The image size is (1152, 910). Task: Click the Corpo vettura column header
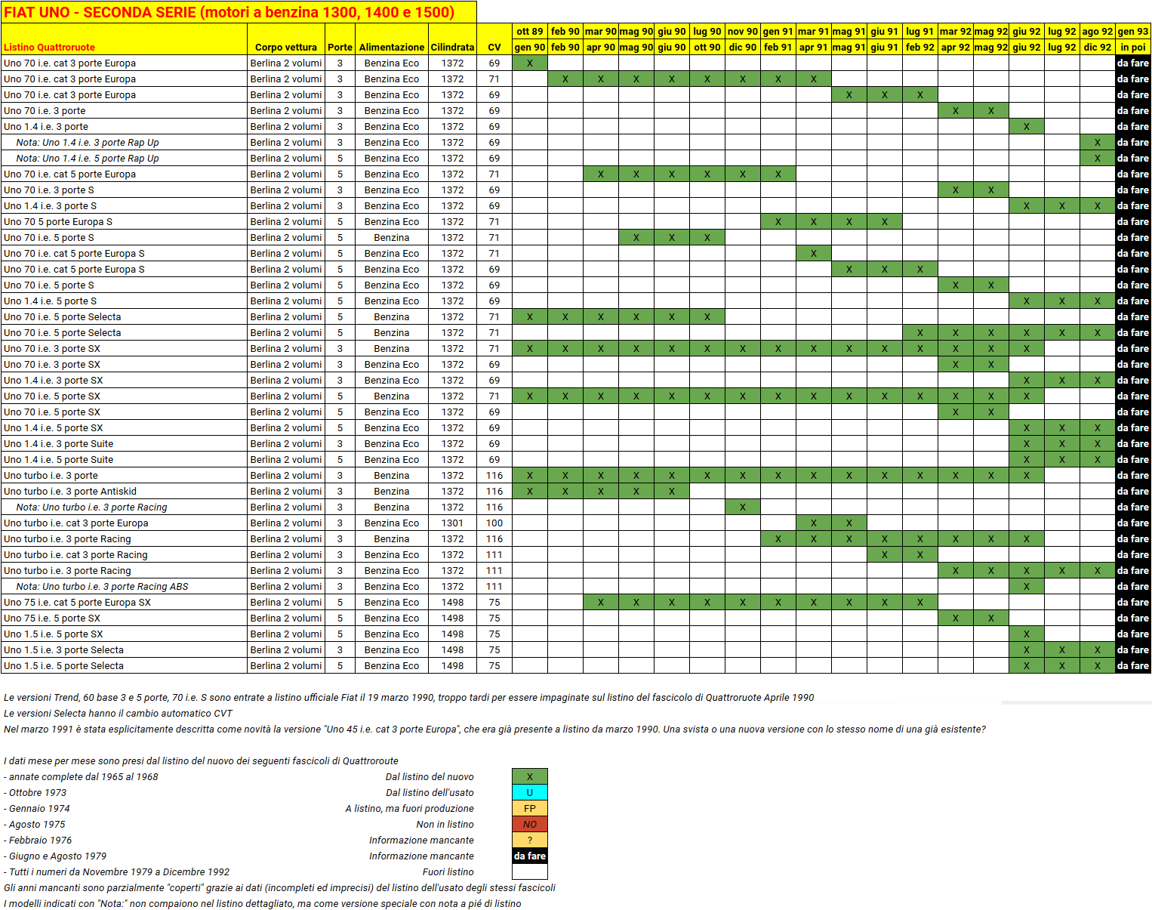point(286,39)
